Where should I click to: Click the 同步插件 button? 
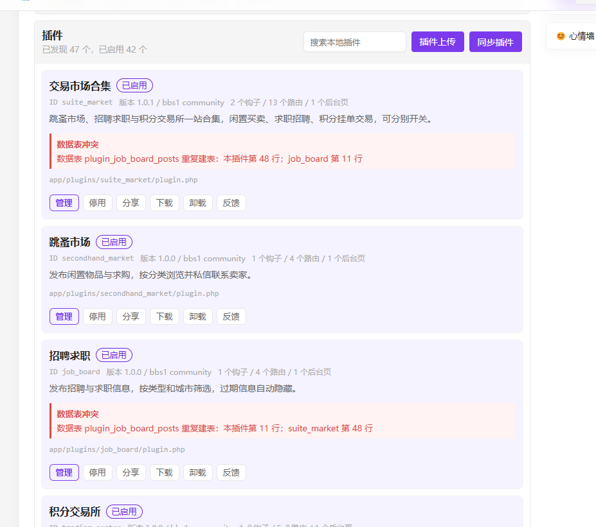tap(495, 42)
